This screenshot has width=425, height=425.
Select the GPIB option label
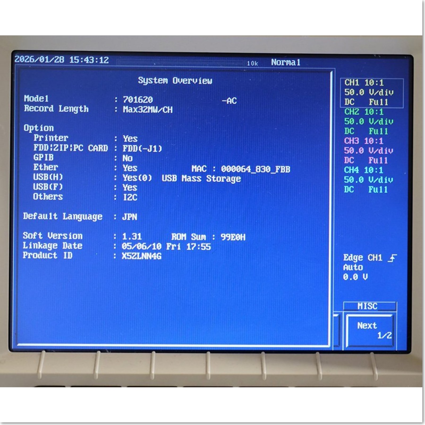(43, 158)
